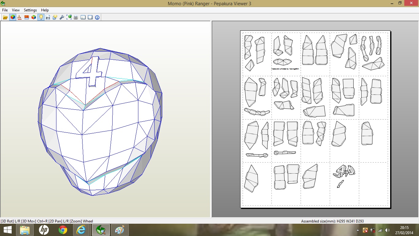Click the green cube fit-view icon

point(69,18)
